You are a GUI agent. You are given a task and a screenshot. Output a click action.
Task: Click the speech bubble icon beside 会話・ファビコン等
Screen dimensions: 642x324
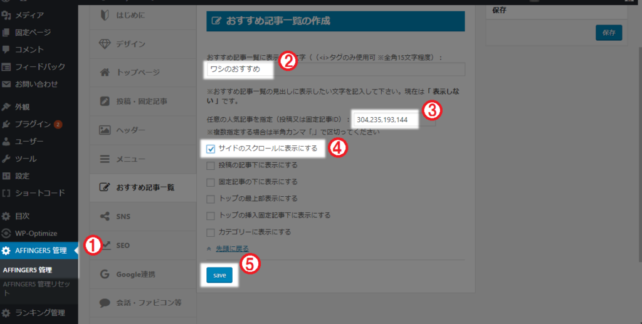[105, 302]
